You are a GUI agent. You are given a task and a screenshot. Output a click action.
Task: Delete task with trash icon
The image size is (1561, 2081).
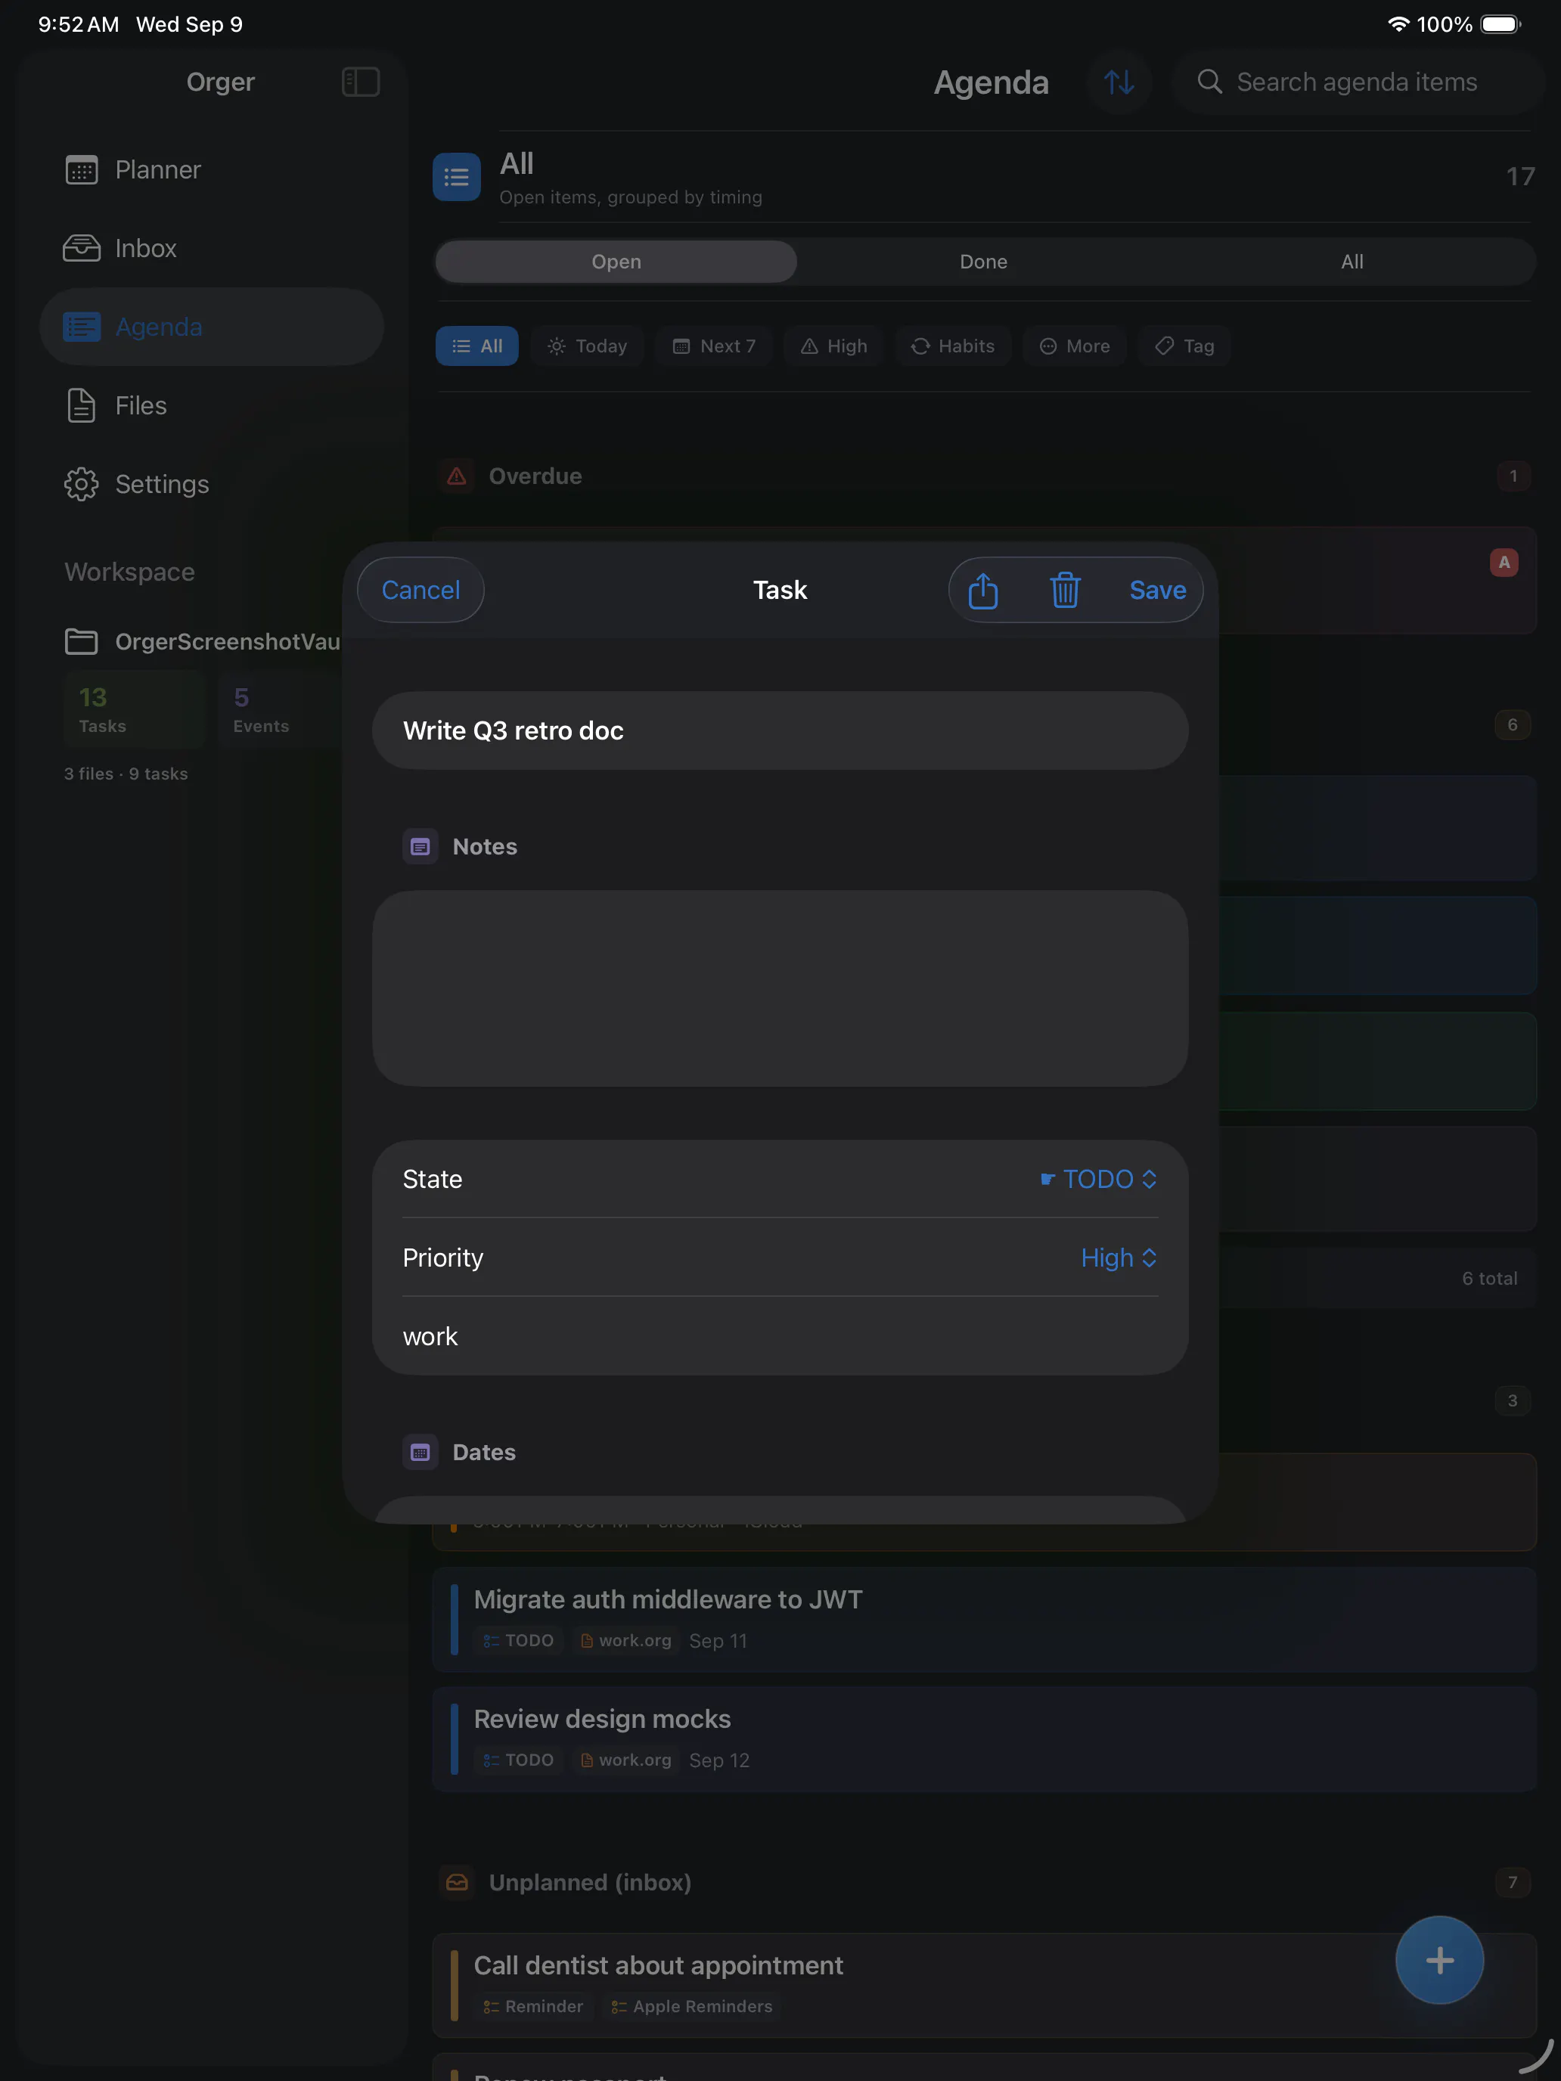coord(1064,590)
